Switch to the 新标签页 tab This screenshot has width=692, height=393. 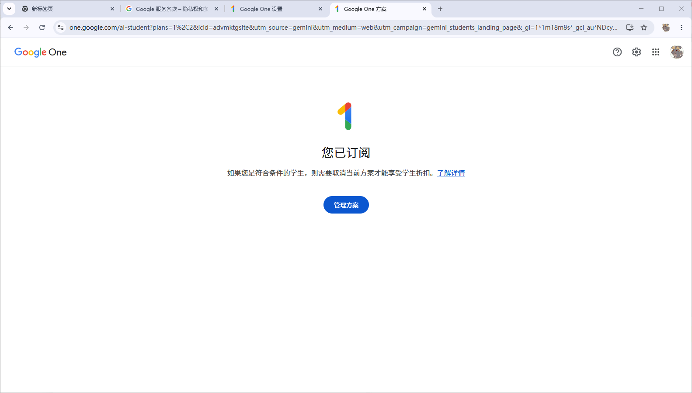(x=68, y=9)
